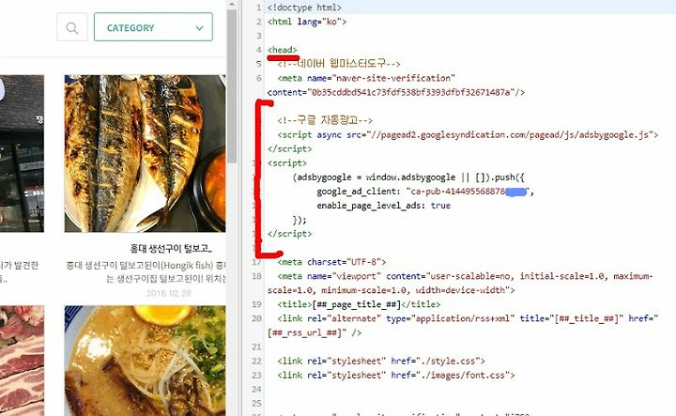Open the CATEGORY dropdown
This screenshot has height=416, width=676.
click(x=153, y=27)
